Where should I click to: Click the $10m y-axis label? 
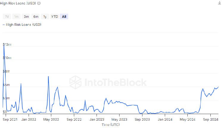coord(7,58)
